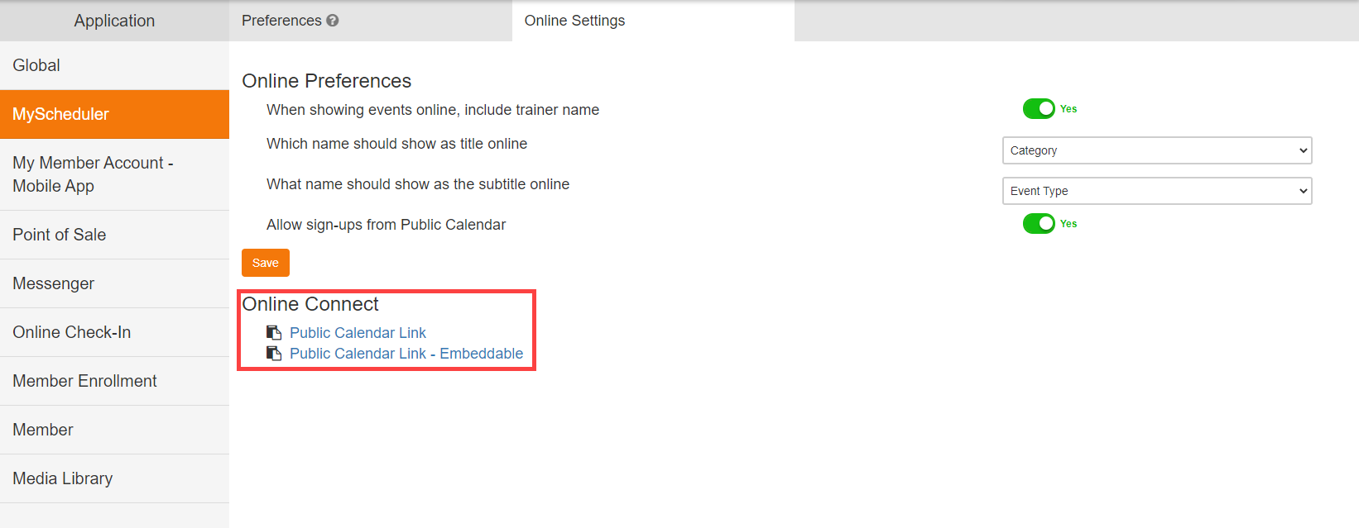Open the Messenger settings section
Image resolution: width=1359 pixels, height=528 pixels.
(114, 283)
